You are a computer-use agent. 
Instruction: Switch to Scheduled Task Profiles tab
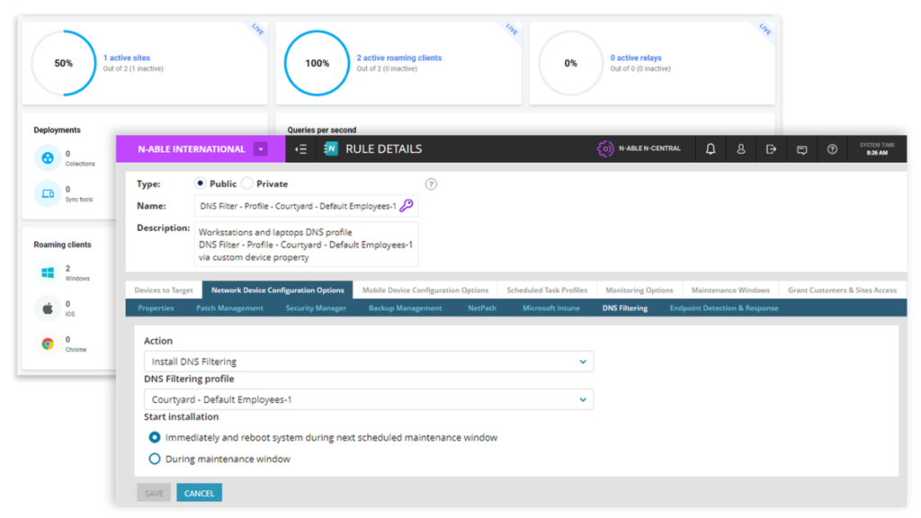(x=547, y=290)
